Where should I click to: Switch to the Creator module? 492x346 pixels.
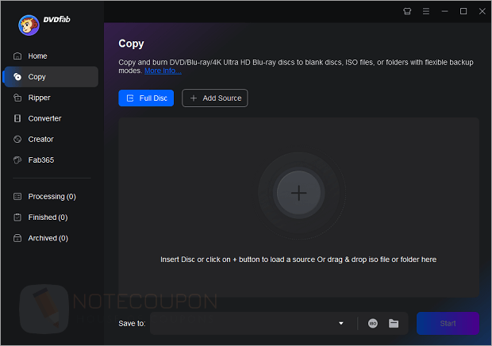click(40, 139)
